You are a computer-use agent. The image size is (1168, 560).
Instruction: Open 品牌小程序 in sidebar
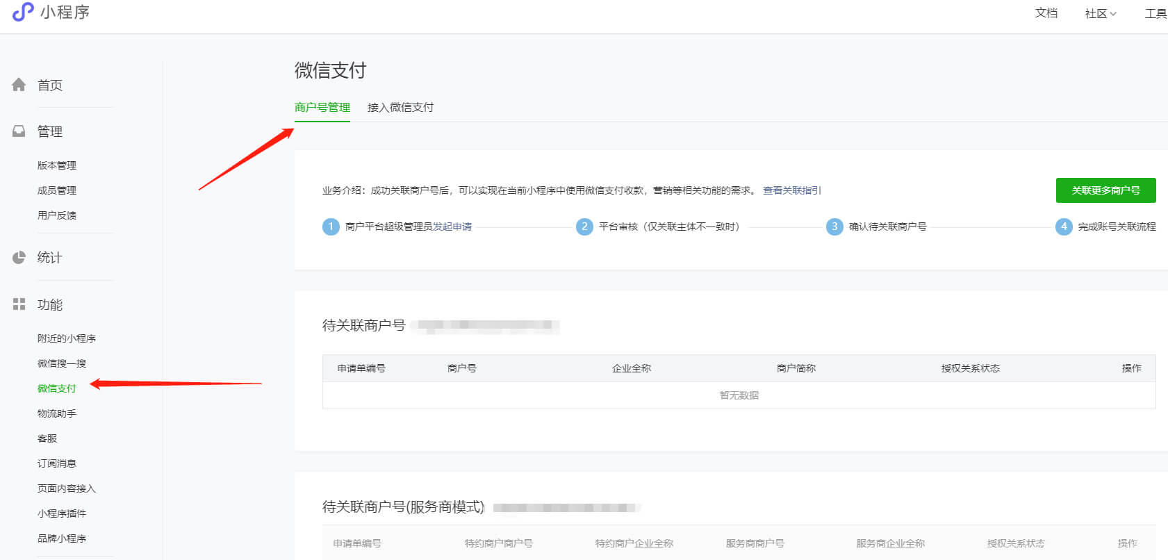point(62,538)
